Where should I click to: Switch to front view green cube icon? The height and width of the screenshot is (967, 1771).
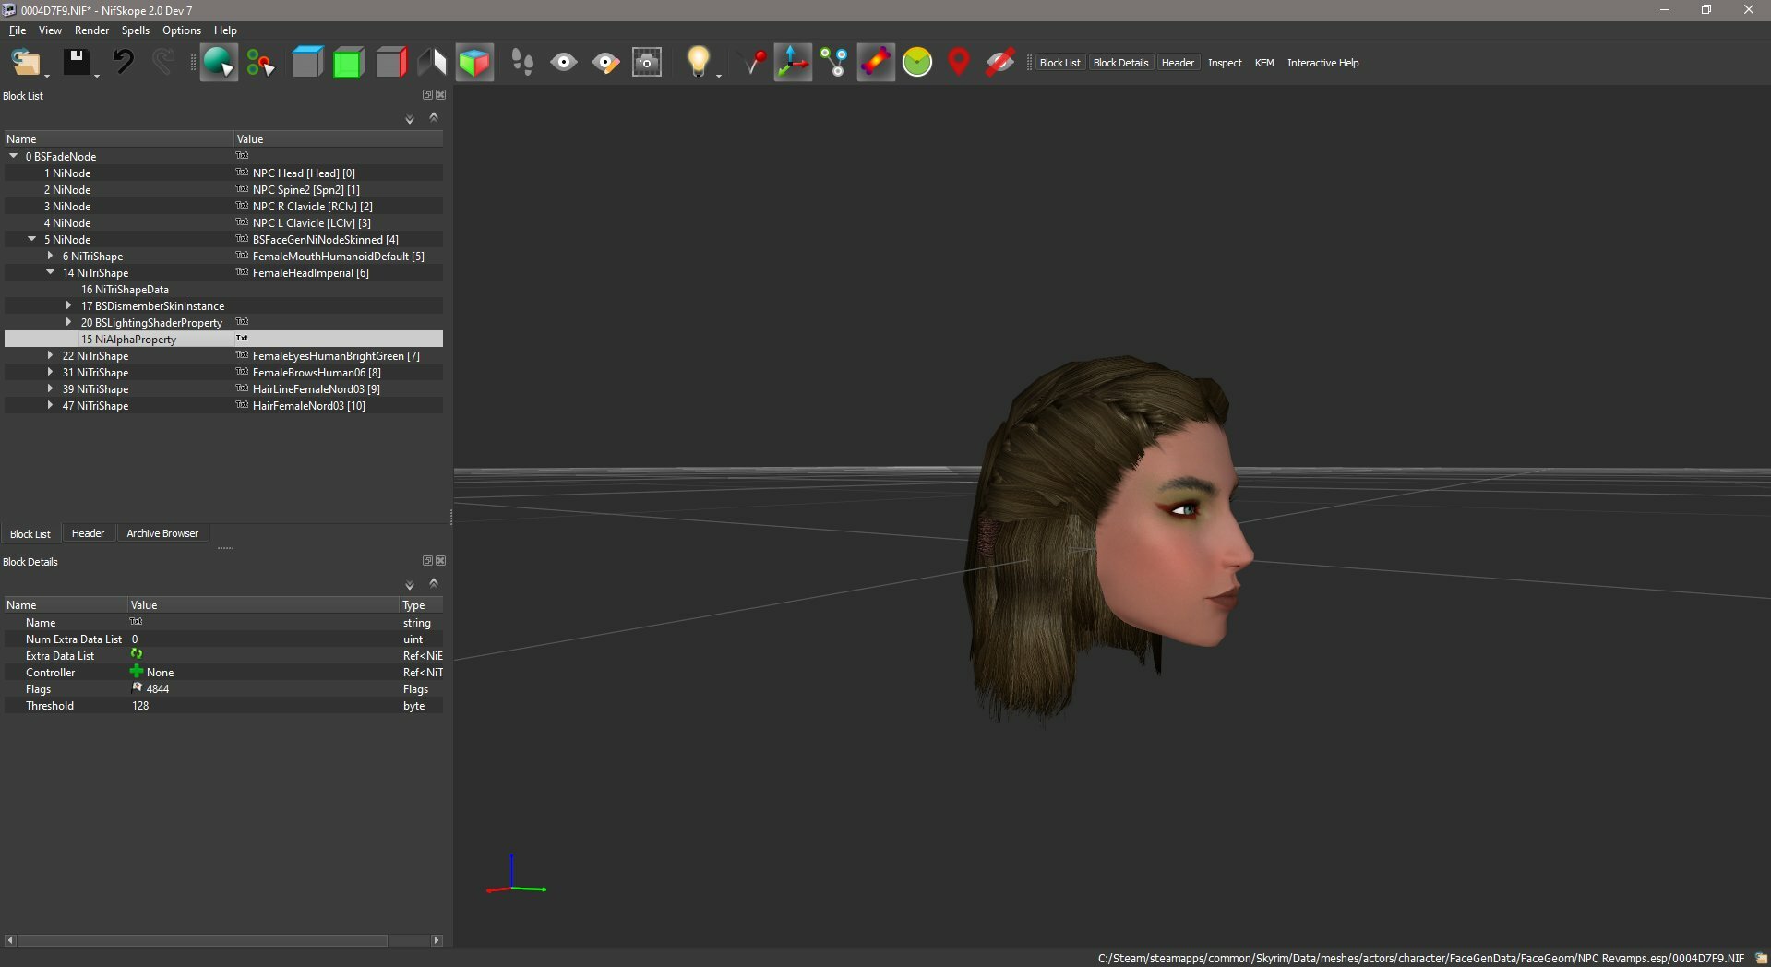point(348,63)
